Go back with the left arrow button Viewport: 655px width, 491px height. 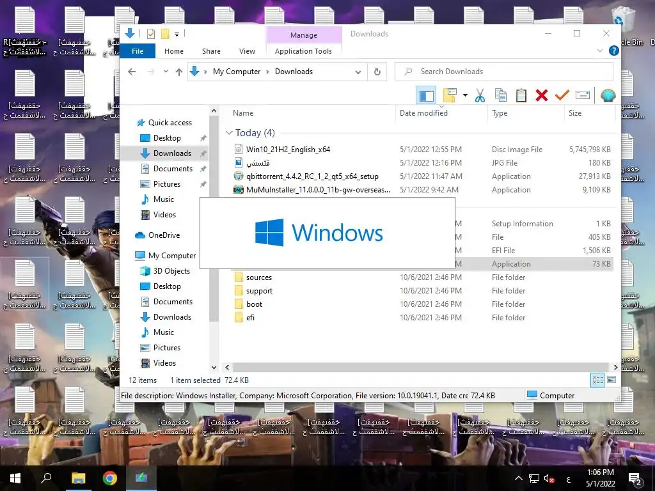pyautogui.click(x=132, y=72)
